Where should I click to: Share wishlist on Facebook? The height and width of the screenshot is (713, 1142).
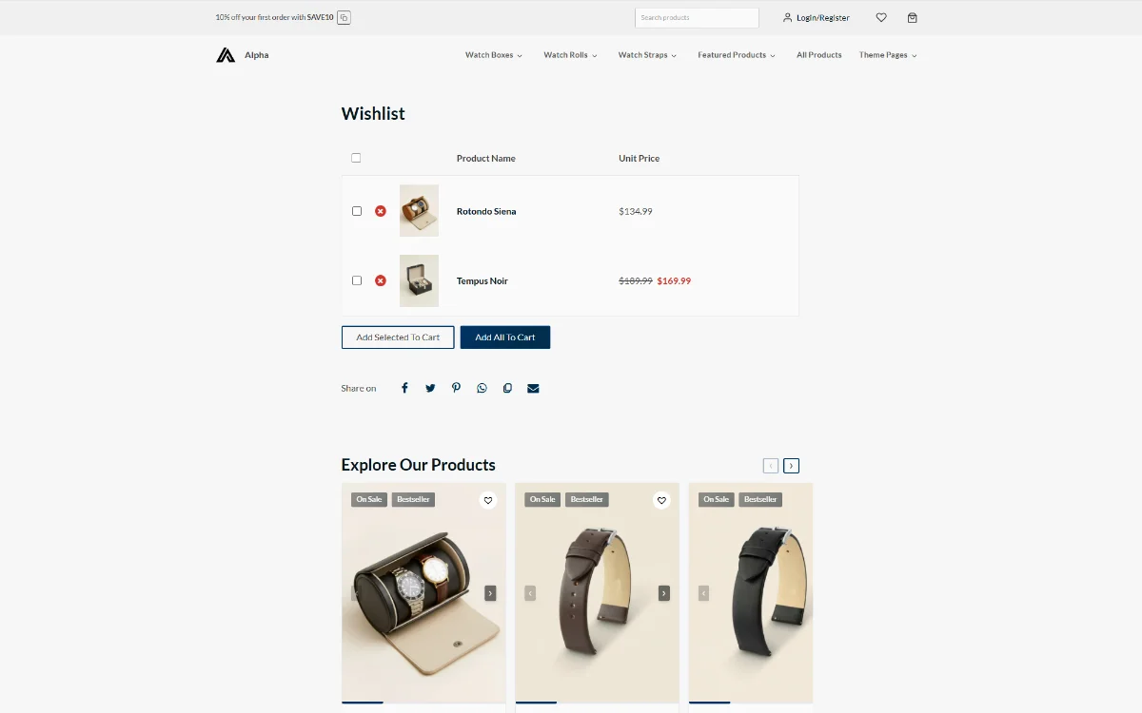click(x=404, y=388)
